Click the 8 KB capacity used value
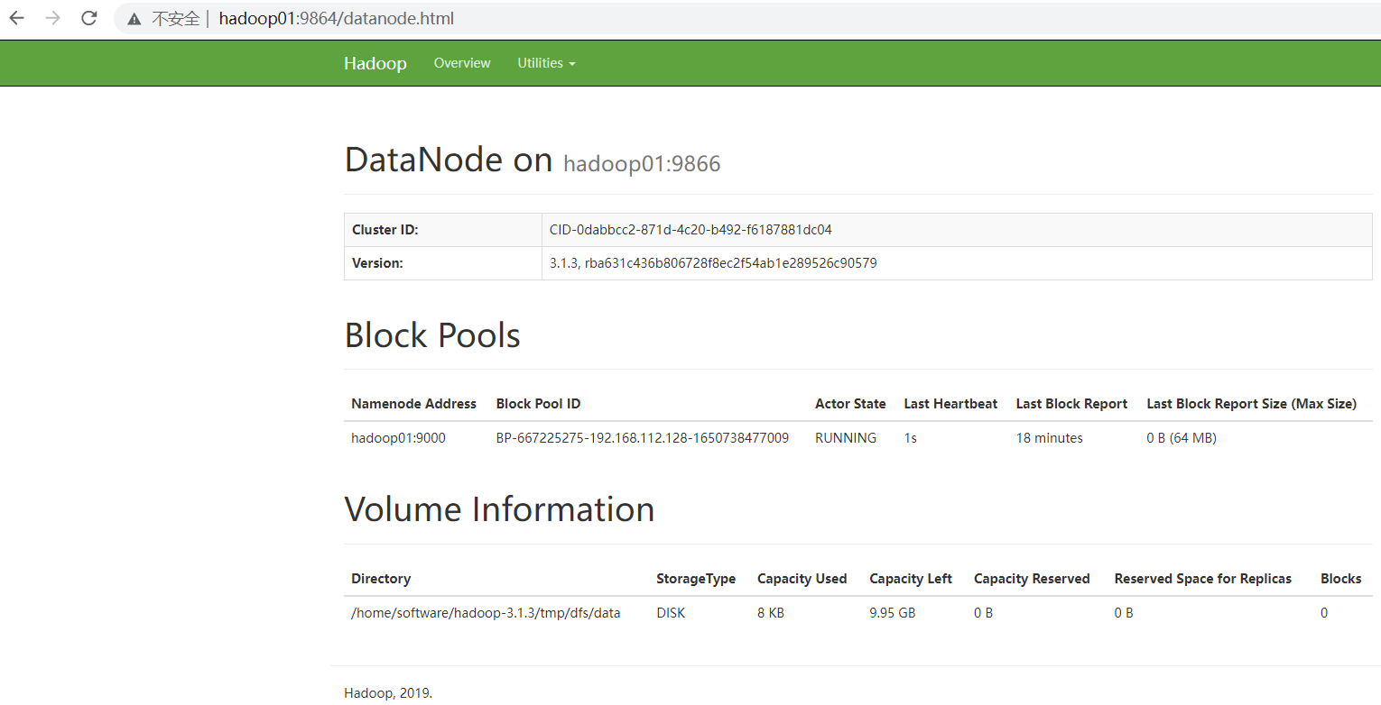 (773, 613)
